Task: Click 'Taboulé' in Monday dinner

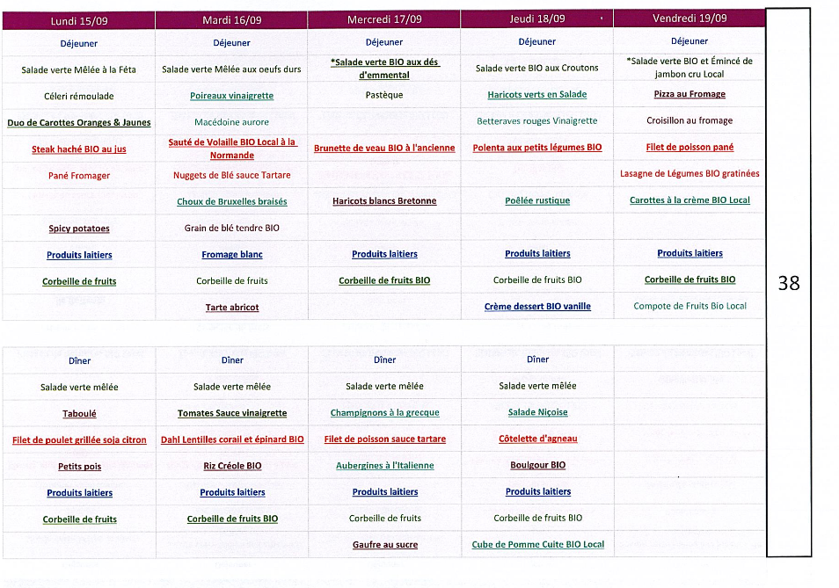Action: pos(79,414)
